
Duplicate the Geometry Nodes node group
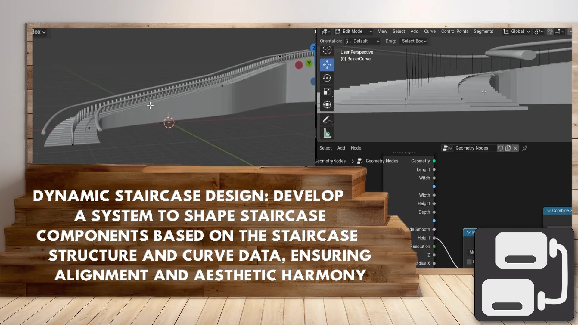pyautogui.click(x=508, y=148)
